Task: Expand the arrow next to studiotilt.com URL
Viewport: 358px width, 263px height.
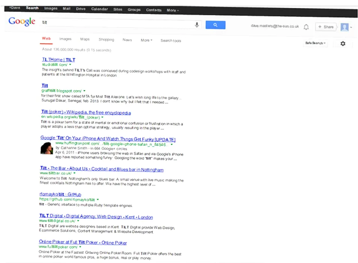Action: (x=70, y=65)
